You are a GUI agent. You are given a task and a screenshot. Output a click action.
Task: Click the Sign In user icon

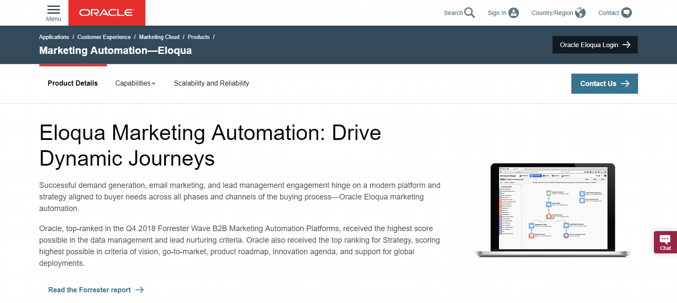point(514,13)
